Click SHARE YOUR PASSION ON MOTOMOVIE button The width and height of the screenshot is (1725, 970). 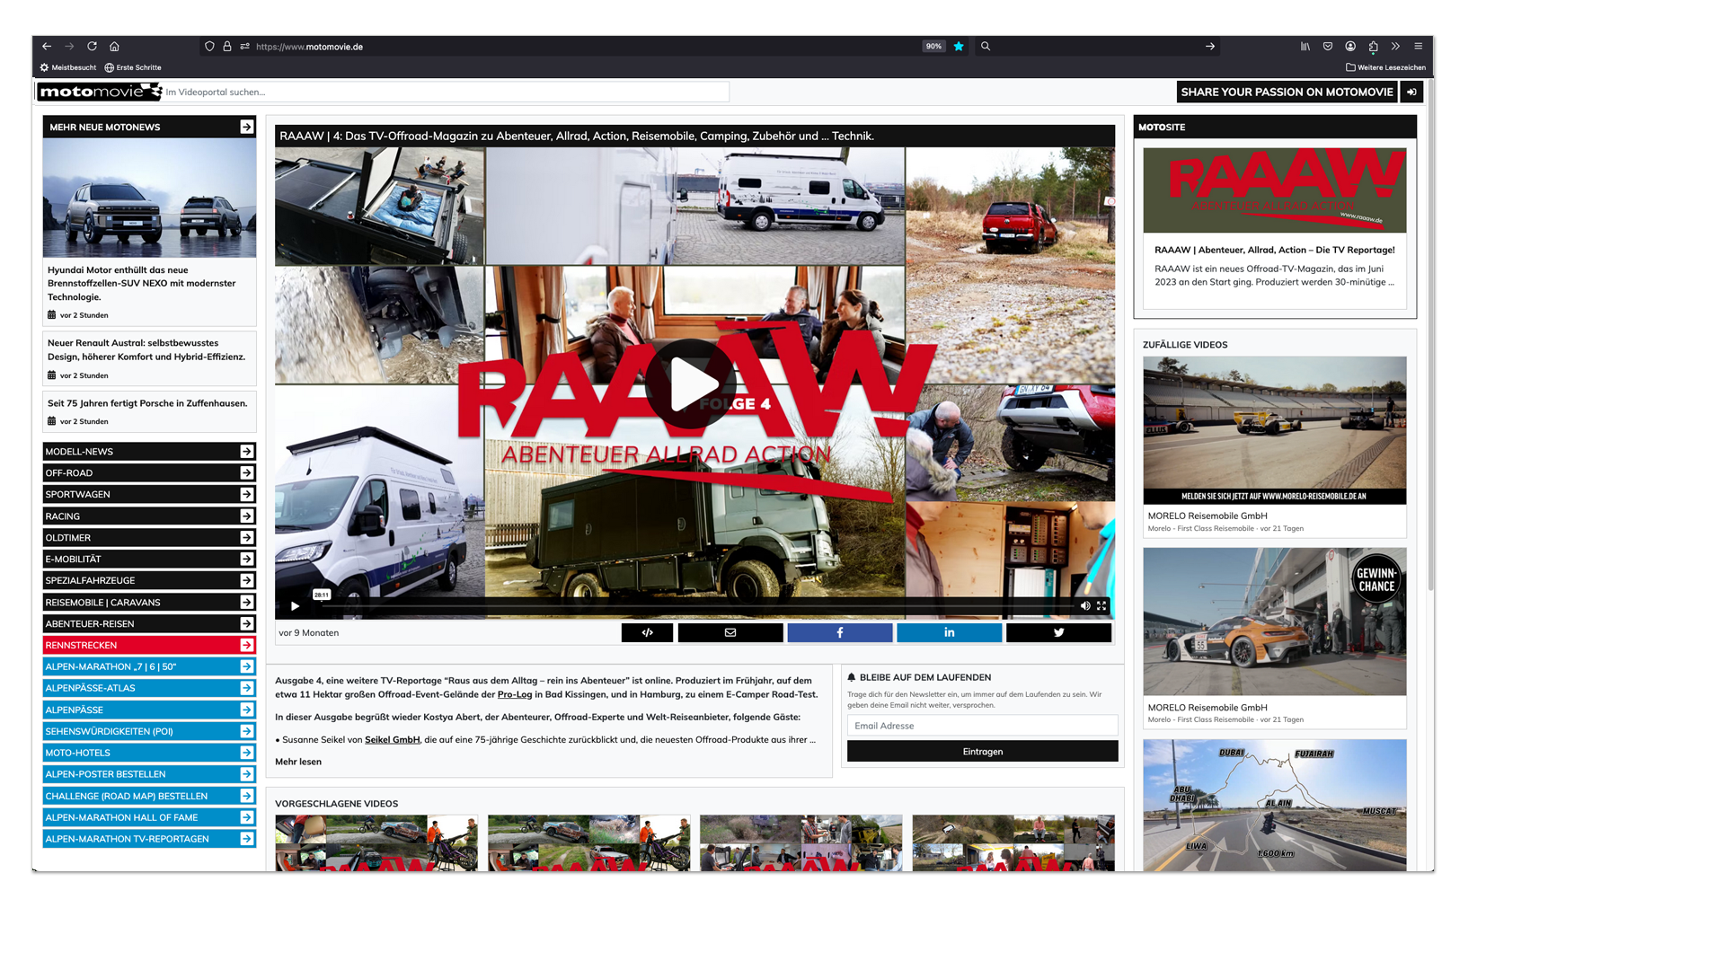[1287, 92]
